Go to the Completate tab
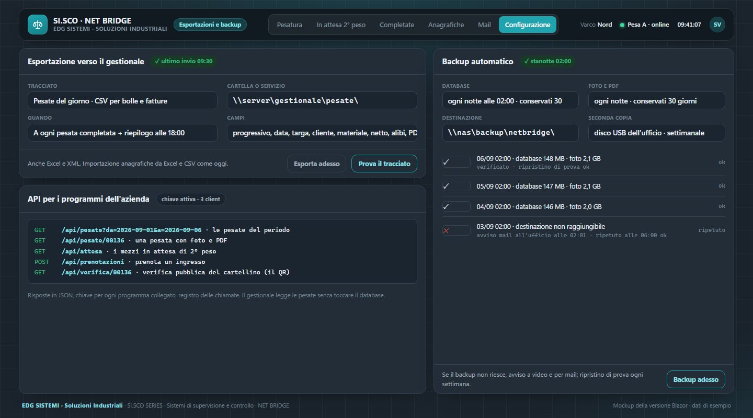The height and width of the screenshot is (418, 753). click(x=397, y=25)
